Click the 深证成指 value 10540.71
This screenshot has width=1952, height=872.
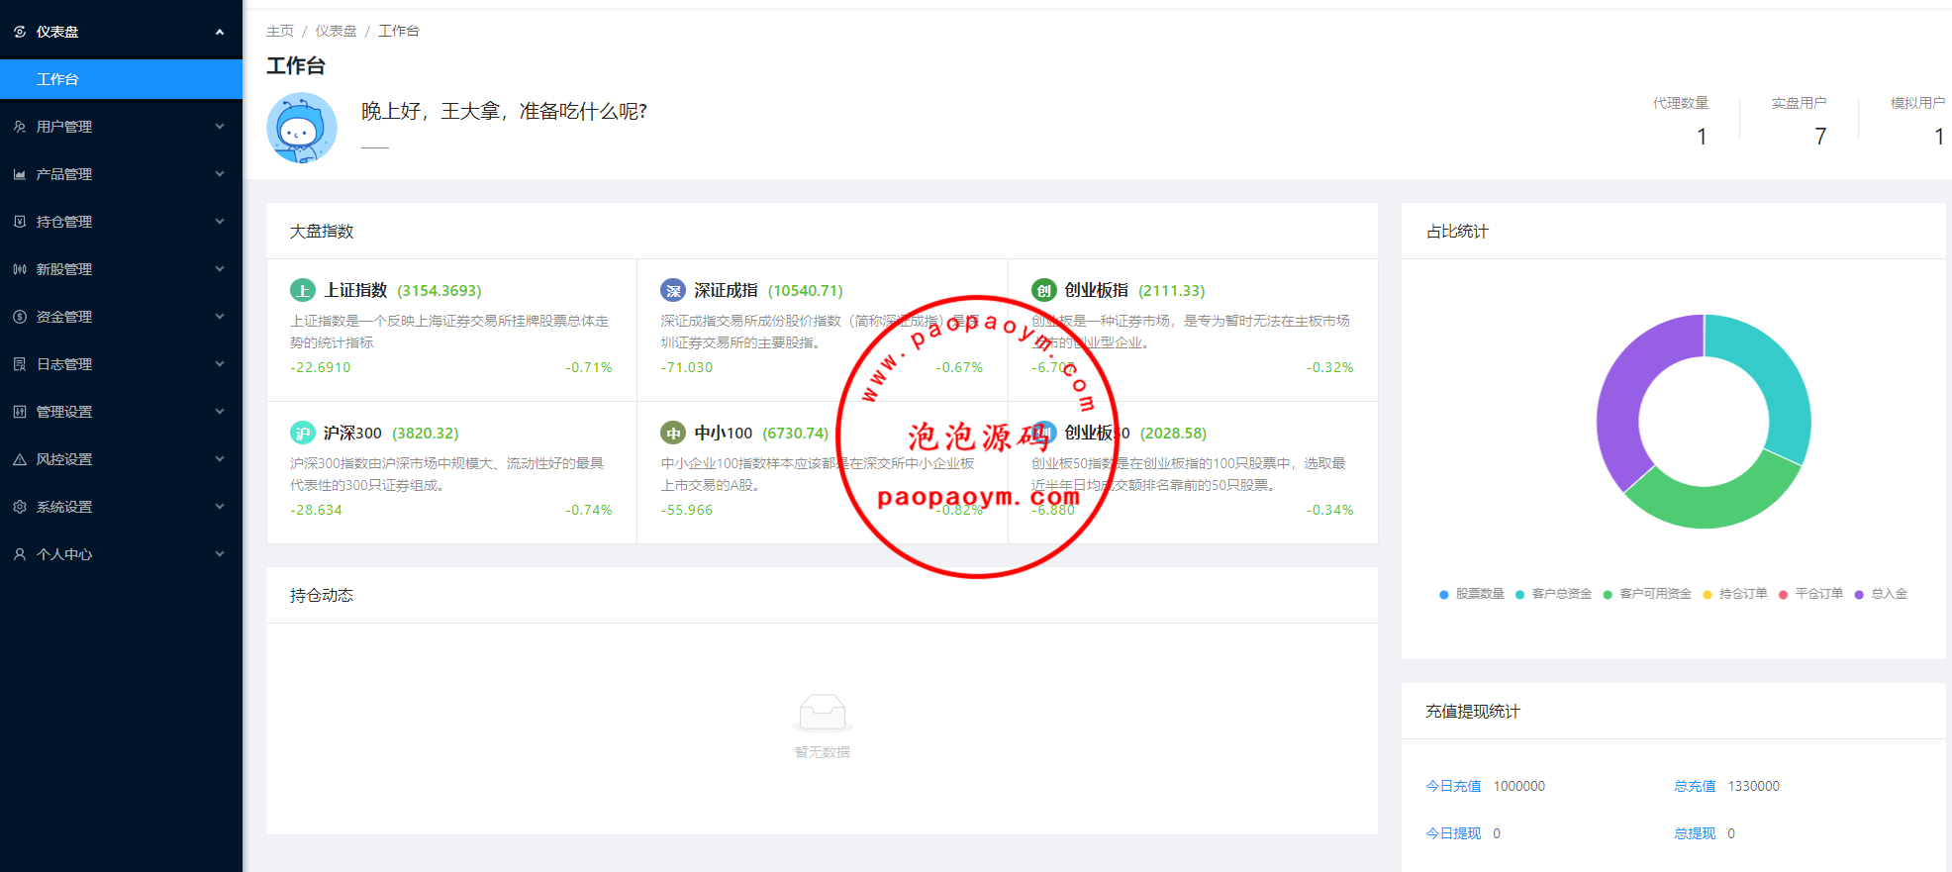806,290
